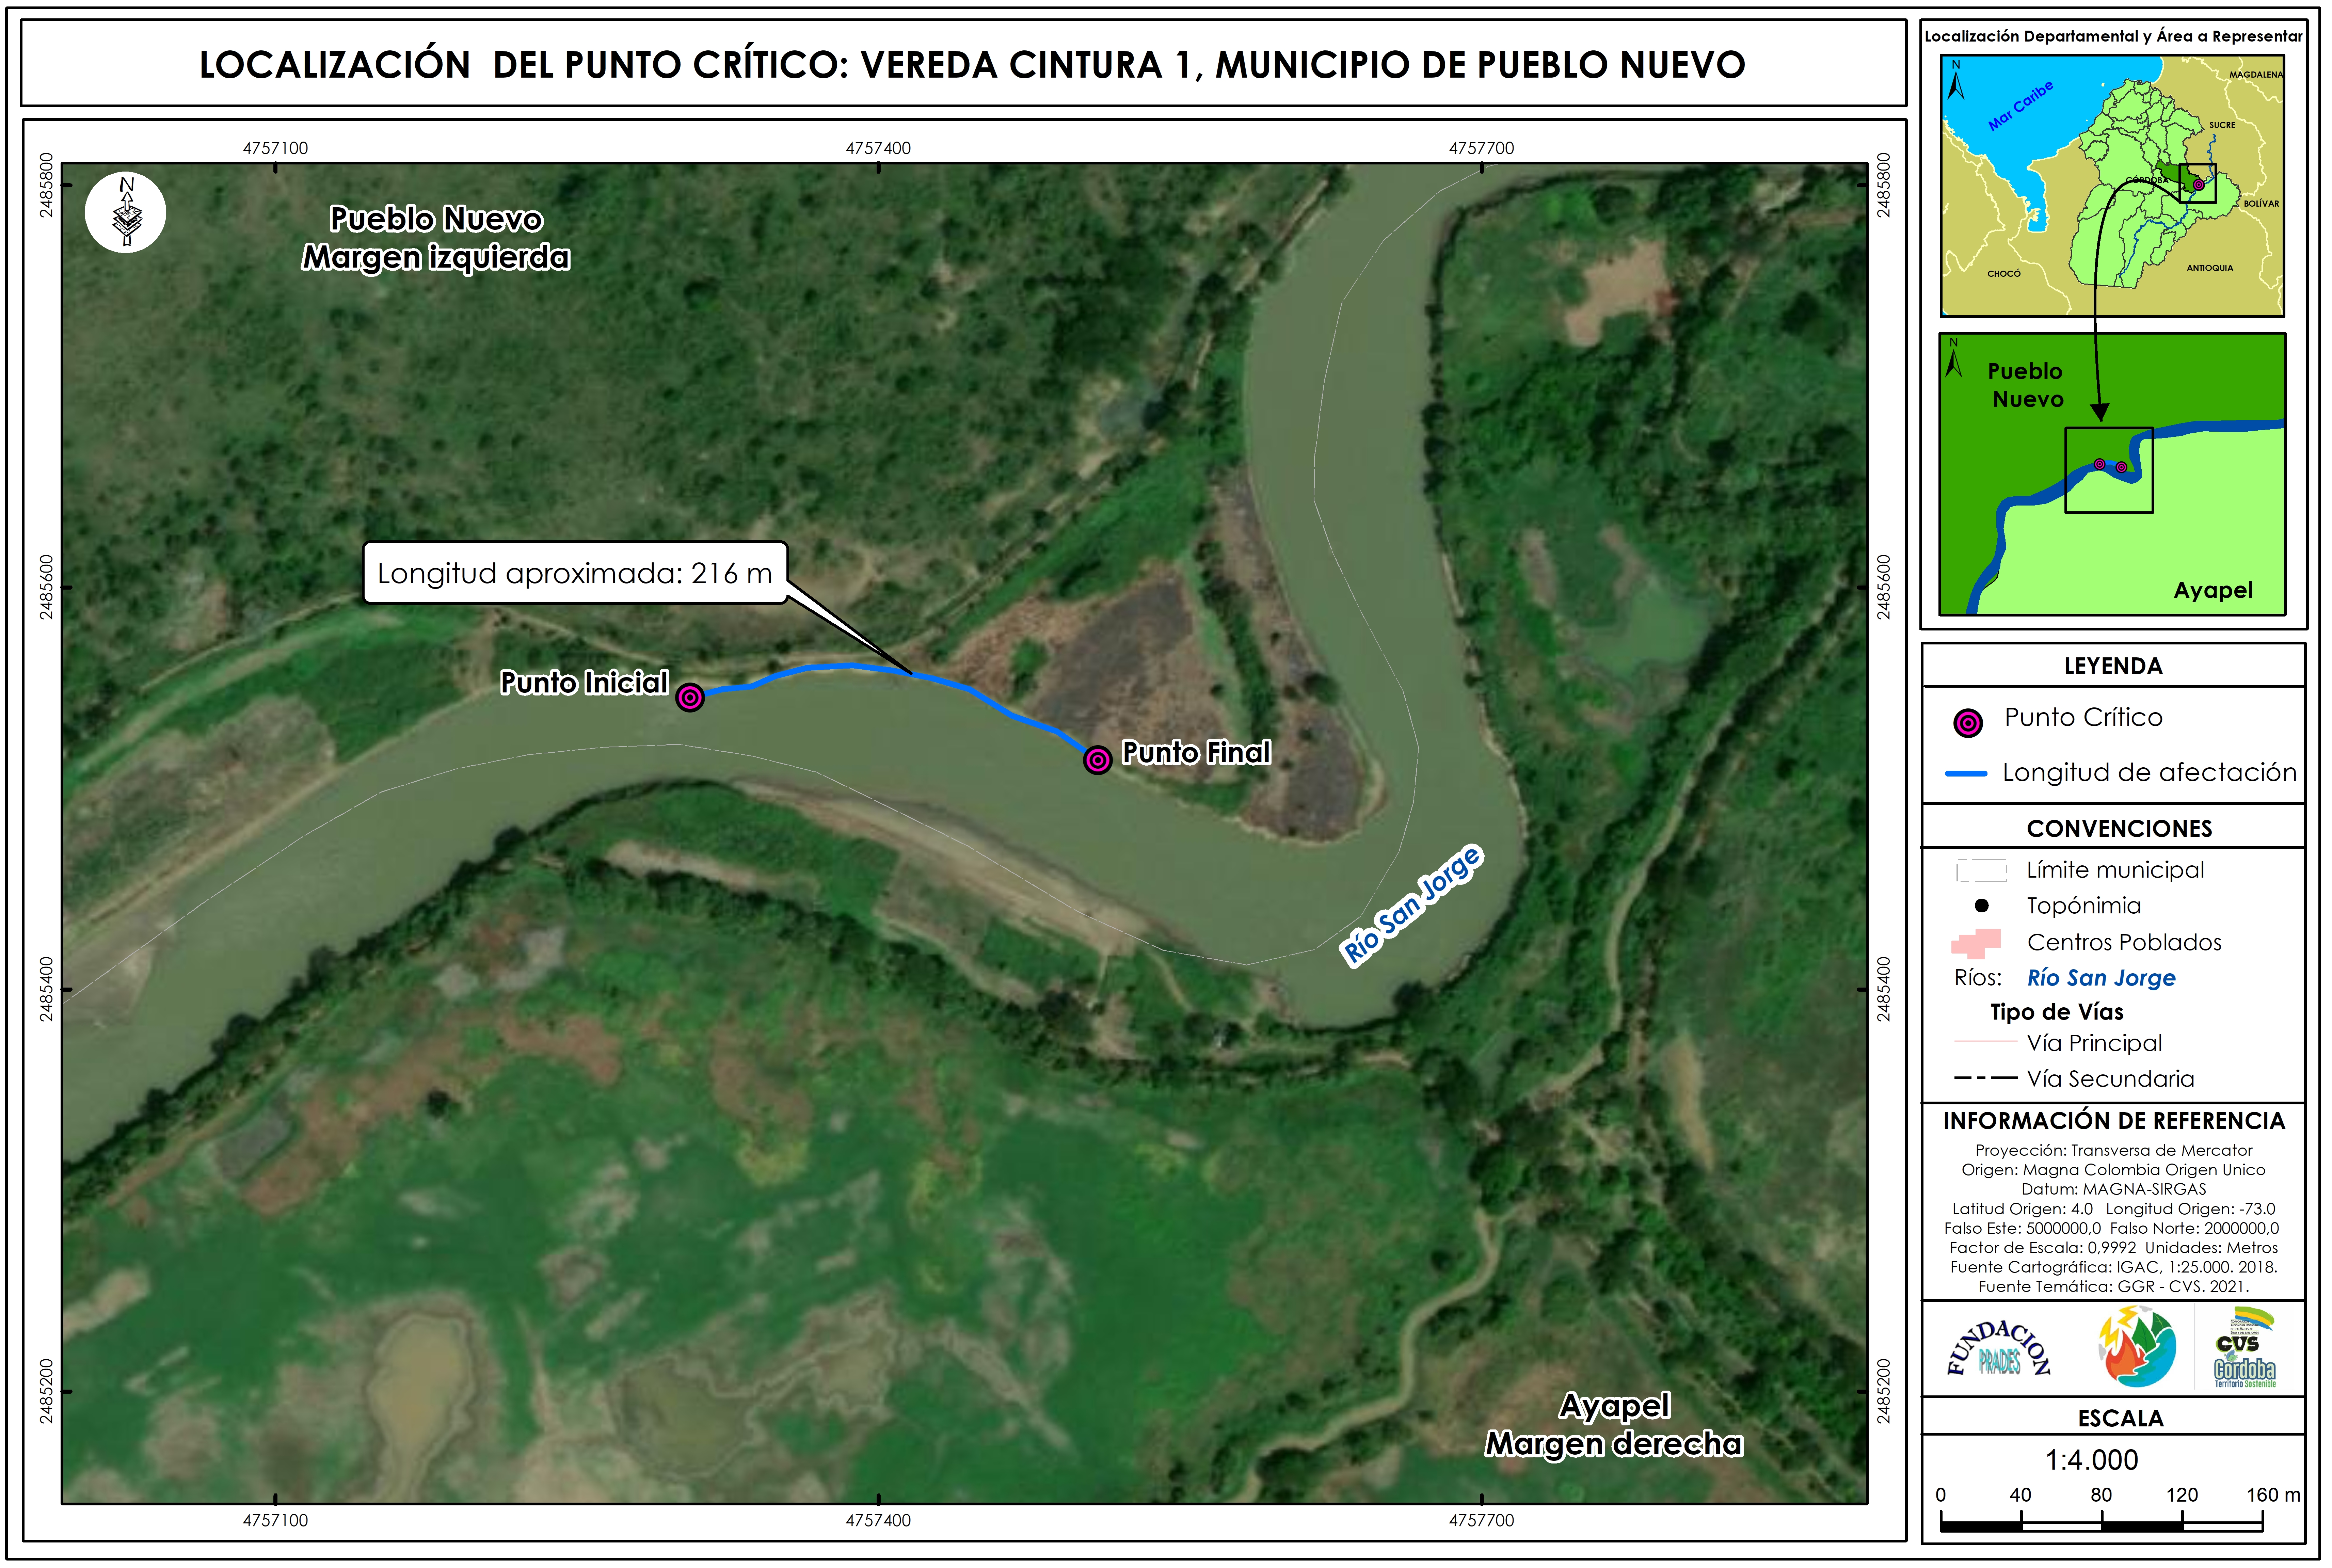Image resolution: width=2332 pixels, height=1568 pixels.
Task: Click the map title 'LOCALIZACIÓN DEL PUNTO CRÍTICO'
Action: 972,65
